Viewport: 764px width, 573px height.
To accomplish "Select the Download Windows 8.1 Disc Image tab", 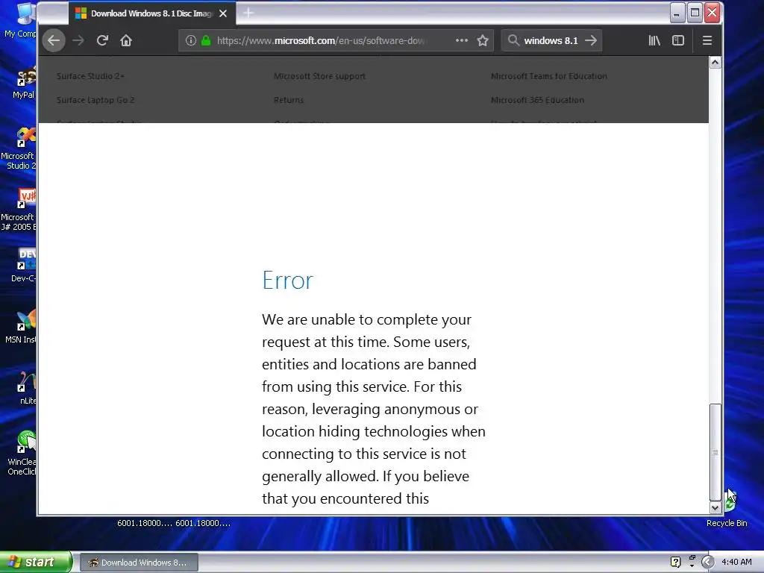I will pyautogui.click(x=152, y=13).
